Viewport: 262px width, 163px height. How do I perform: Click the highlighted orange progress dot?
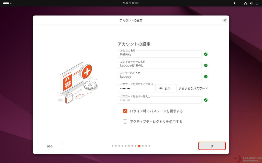tap(139, 146)
